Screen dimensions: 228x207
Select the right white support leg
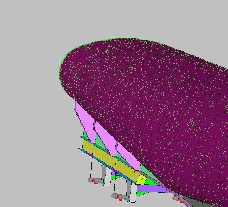click(x=132, y=191)
